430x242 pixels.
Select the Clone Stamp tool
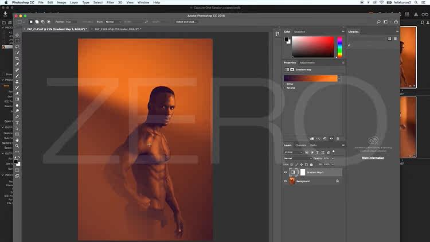tap(17, 82)
